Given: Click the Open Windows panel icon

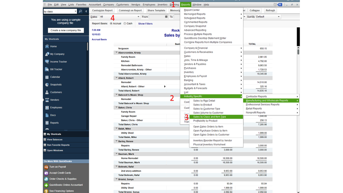Looking at the screenshot, I should 45,150.
